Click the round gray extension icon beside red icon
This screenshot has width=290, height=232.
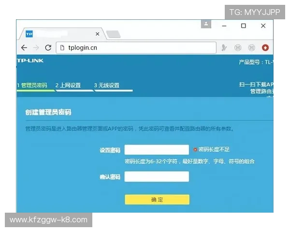(251, 48)
